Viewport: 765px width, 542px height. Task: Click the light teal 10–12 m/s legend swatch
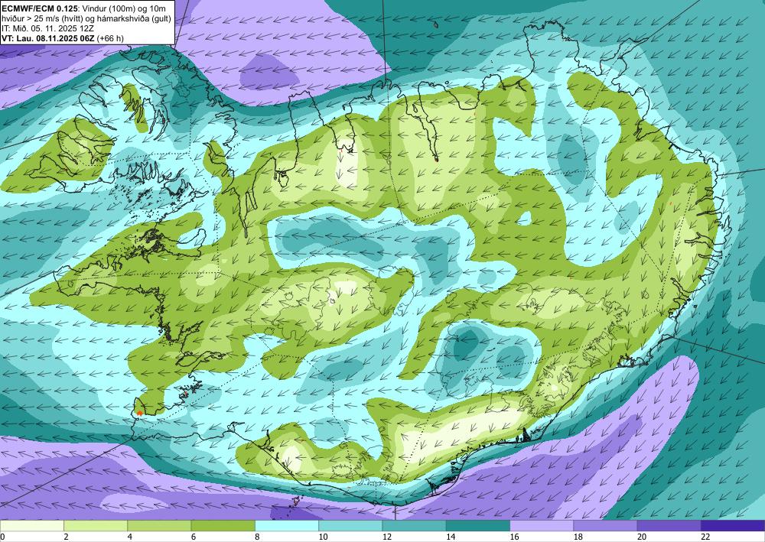350,526
